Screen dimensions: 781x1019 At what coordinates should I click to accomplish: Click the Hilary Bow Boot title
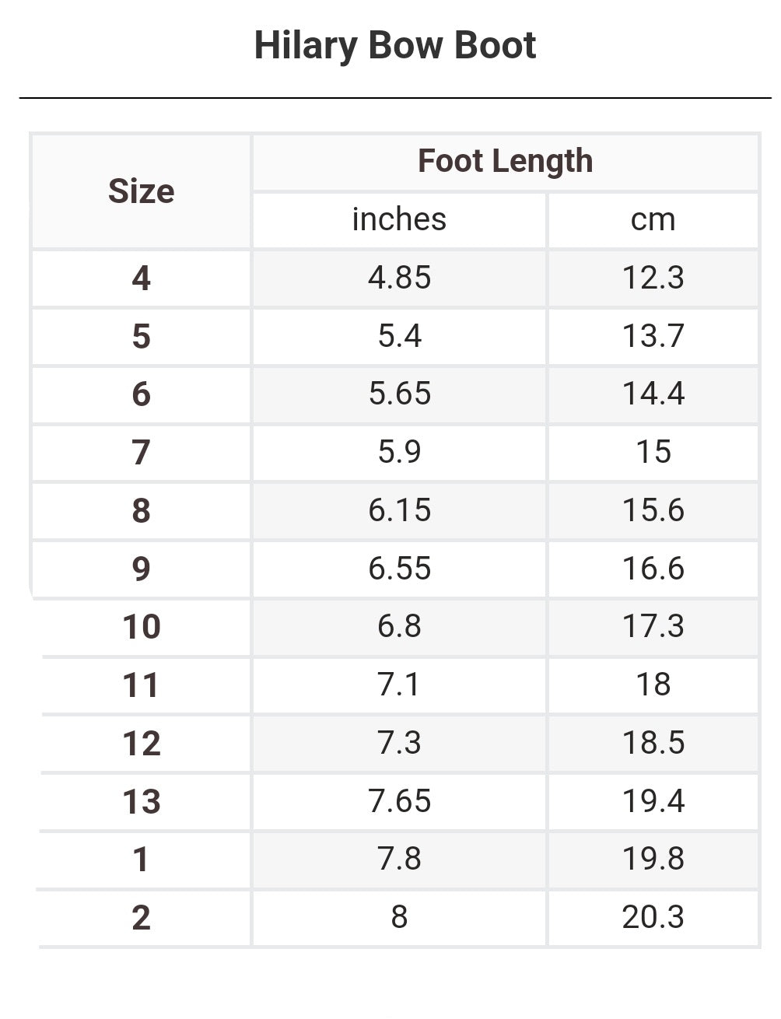coord(394,45)
